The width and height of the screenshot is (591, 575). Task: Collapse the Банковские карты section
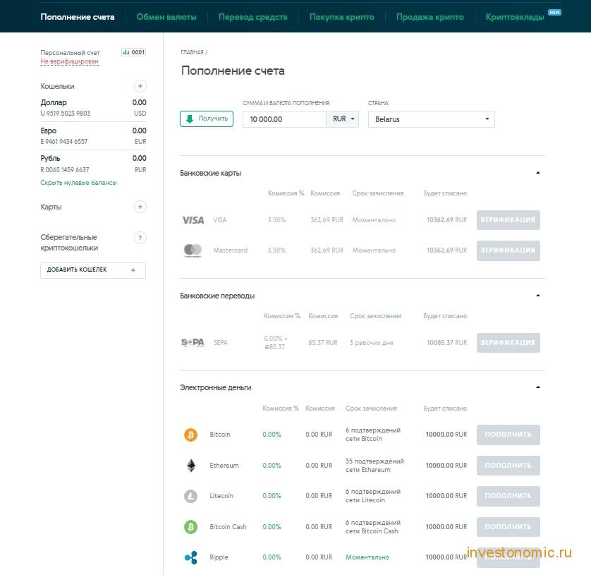pyautogui.click(x=538, y=173)
